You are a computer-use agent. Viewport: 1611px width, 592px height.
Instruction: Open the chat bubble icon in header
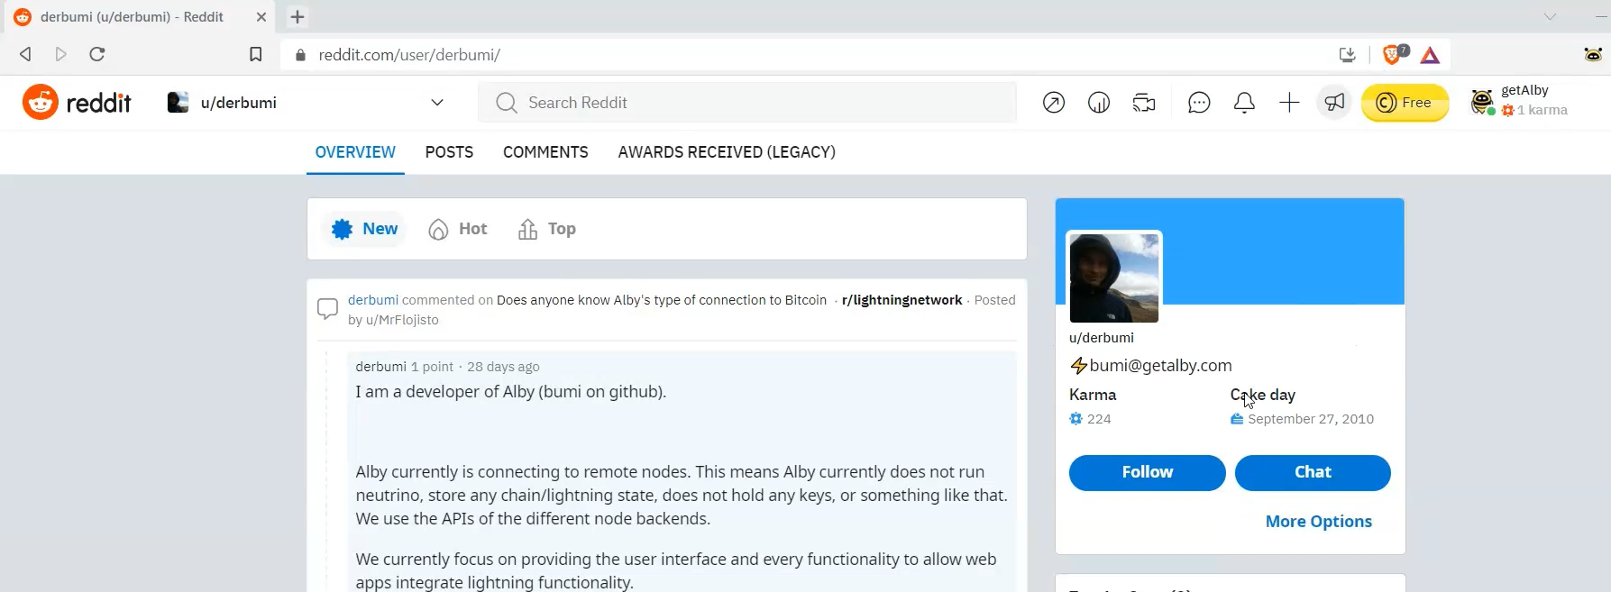point(1198,103)
